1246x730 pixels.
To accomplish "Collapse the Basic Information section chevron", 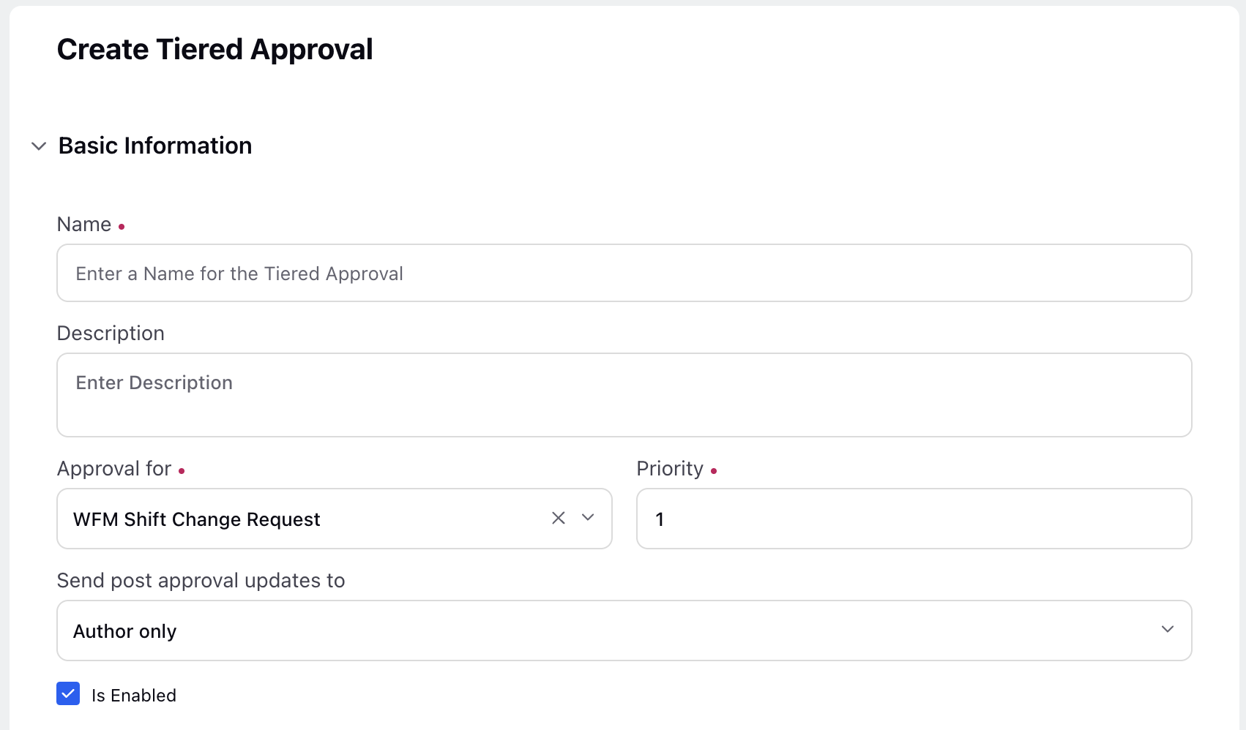I will click(39, 146).
